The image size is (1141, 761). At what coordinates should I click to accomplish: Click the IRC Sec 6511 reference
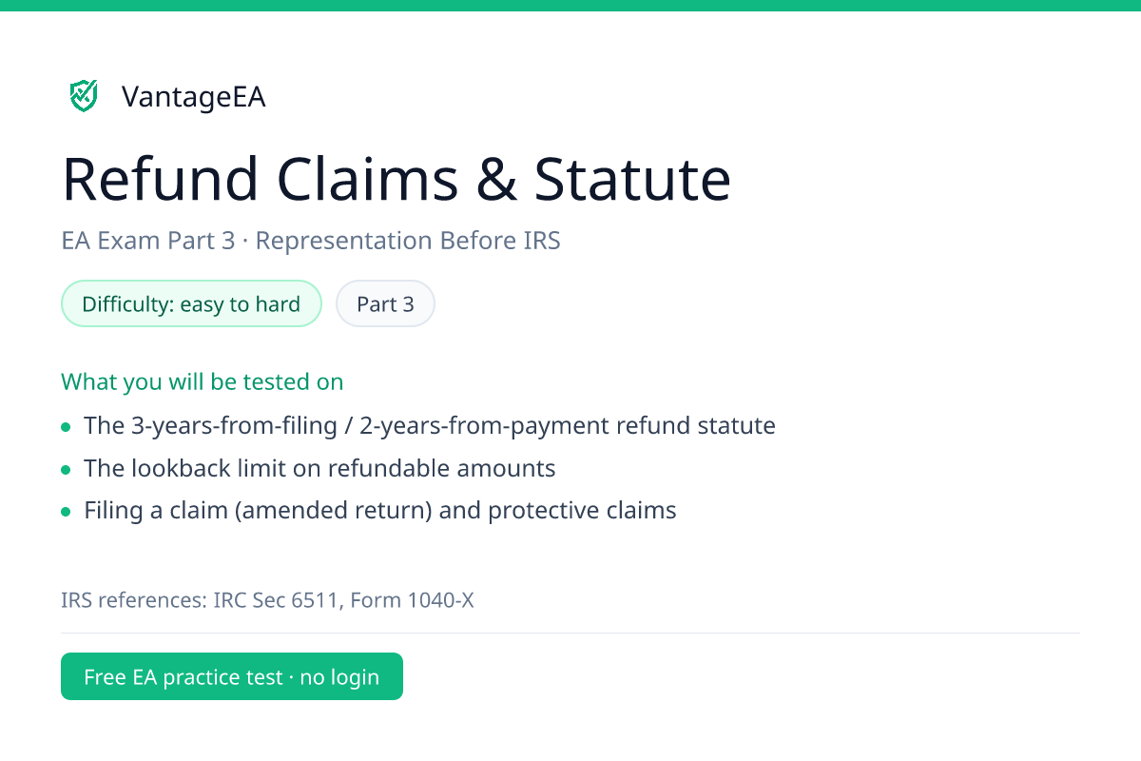coord(277,600)
